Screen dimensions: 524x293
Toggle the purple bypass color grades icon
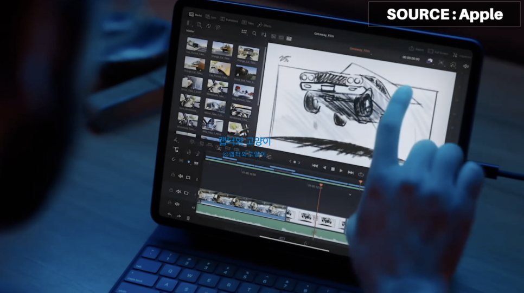(x=430, y=61)
